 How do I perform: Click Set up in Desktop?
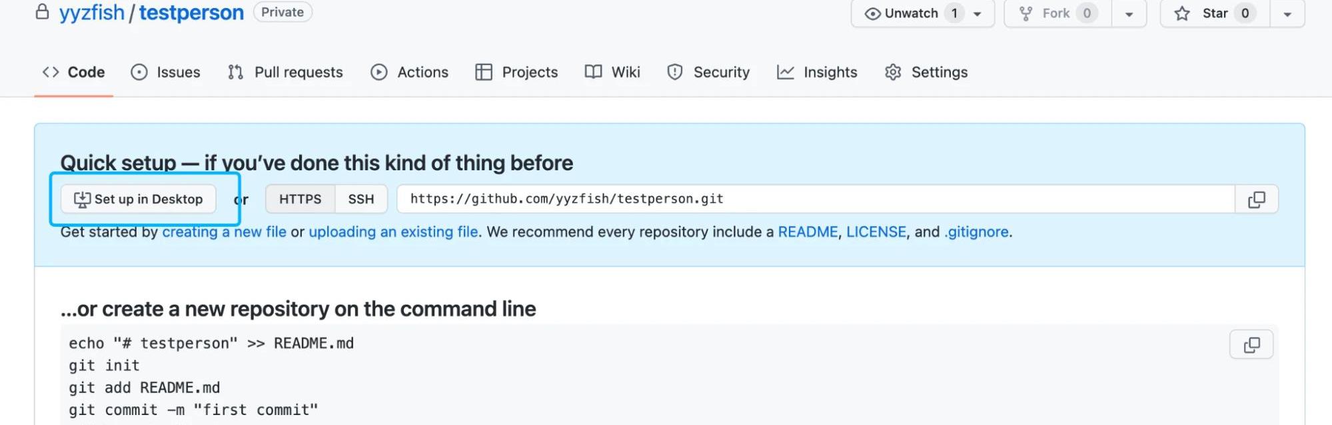pos(139,199)
